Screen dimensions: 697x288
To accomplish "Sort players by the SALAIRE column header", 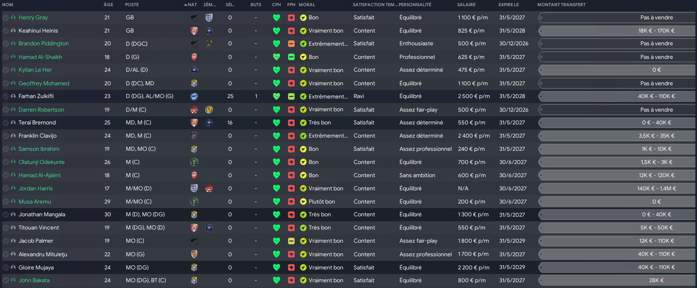I will [466, 5].
